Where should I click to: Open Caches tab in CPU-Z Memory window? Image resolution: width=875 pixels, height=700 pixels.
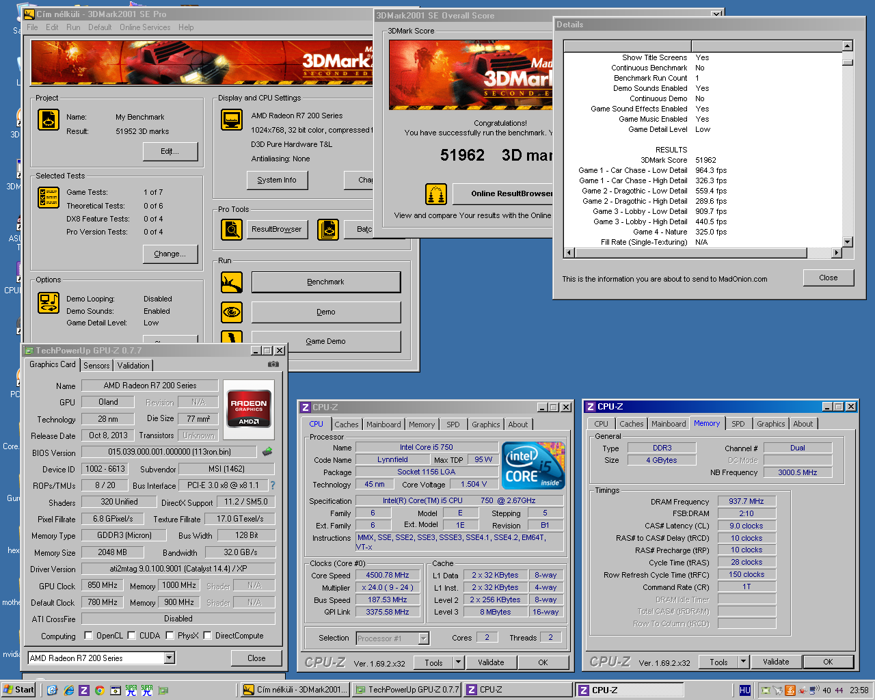(632, 424)
